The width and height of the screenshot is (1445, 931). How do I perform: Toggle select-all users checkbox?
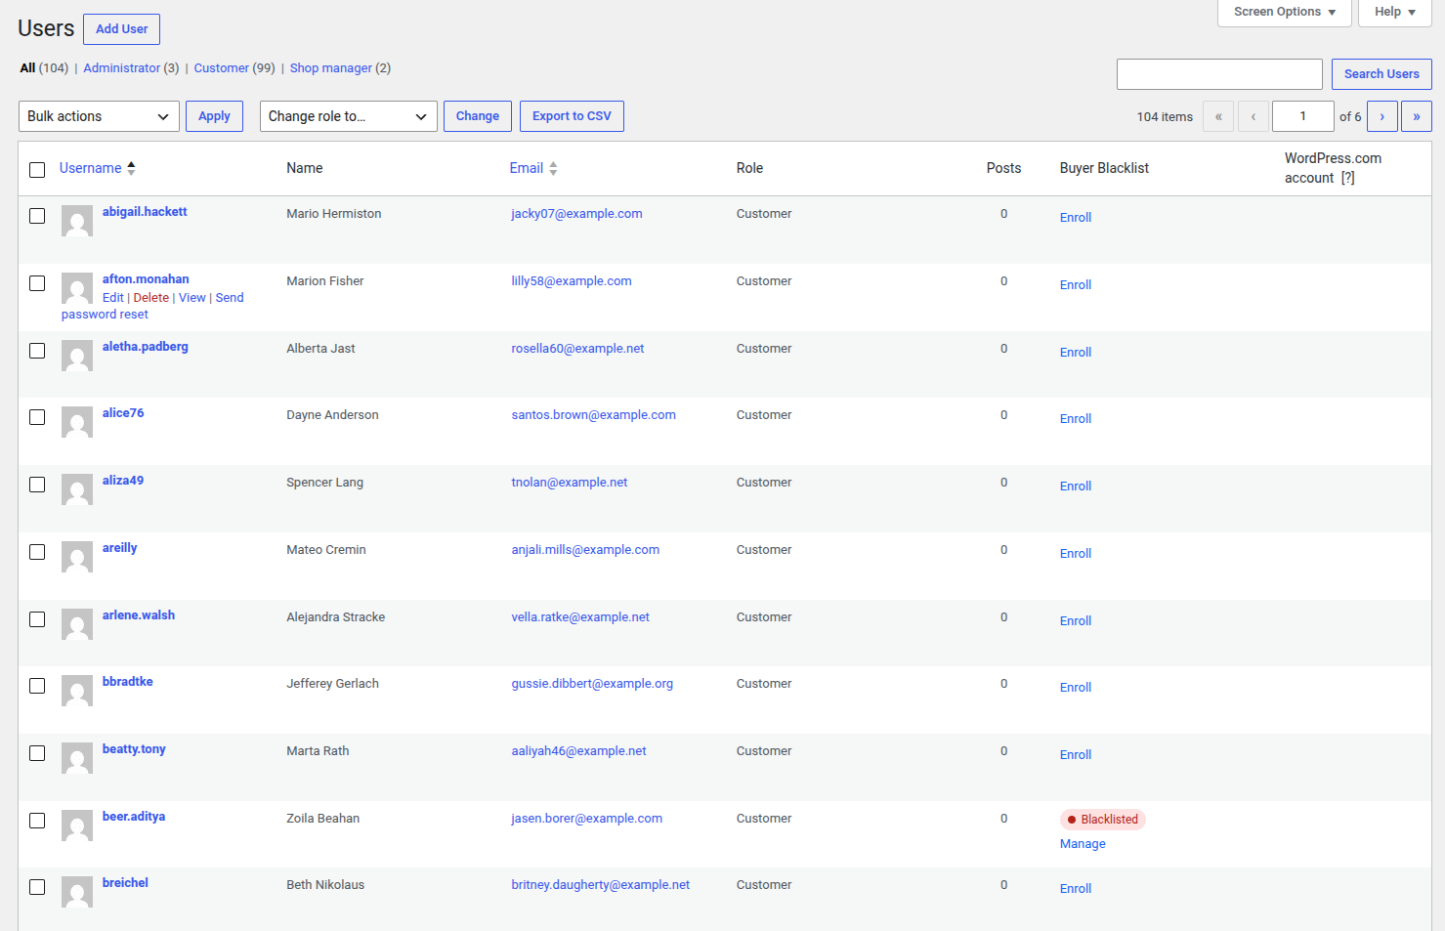point(37,170)
